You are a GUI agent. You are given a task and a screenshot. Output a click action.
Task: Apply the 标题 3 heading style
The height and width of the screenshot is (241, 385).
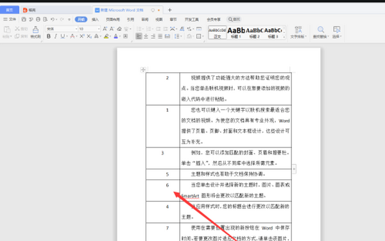coord(273,32)
